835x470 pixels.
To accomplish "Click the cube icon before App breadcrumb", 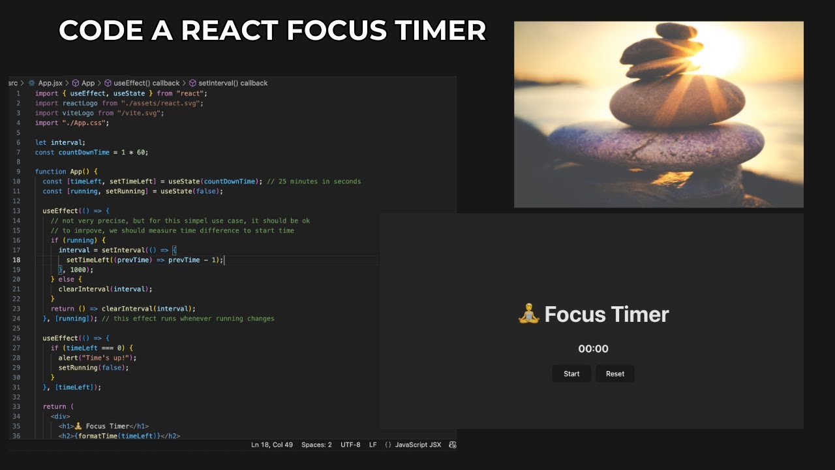I will click(x=76, y=84).
